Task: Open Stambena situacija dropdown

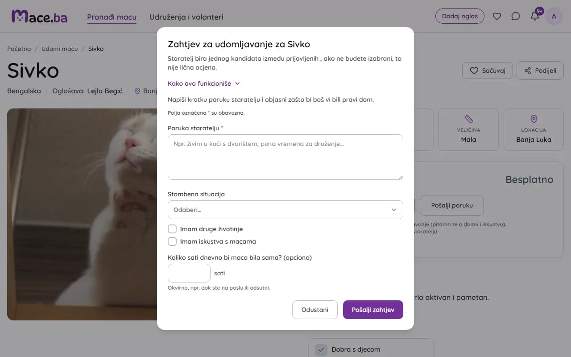Action: click(285, 210)
